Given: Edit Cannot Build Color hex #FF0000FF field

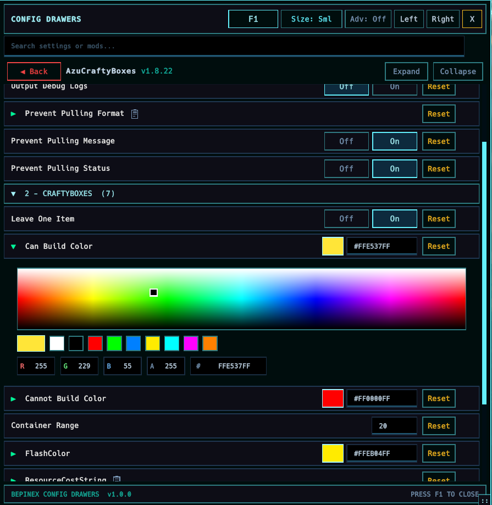Looking at the screenshot, I should coord(382,399).
